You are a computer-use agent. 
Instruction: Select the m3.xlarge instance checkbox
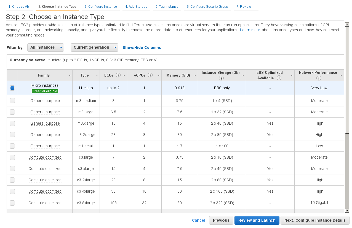(x=12, y=123)
